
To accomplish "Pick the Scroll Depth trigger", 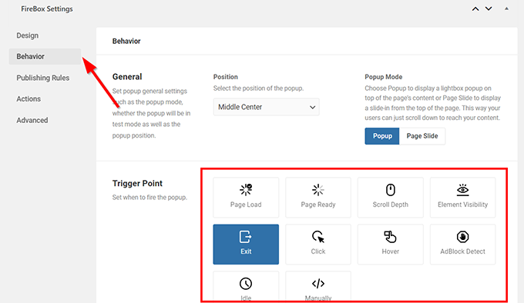I will pos(391,198).
